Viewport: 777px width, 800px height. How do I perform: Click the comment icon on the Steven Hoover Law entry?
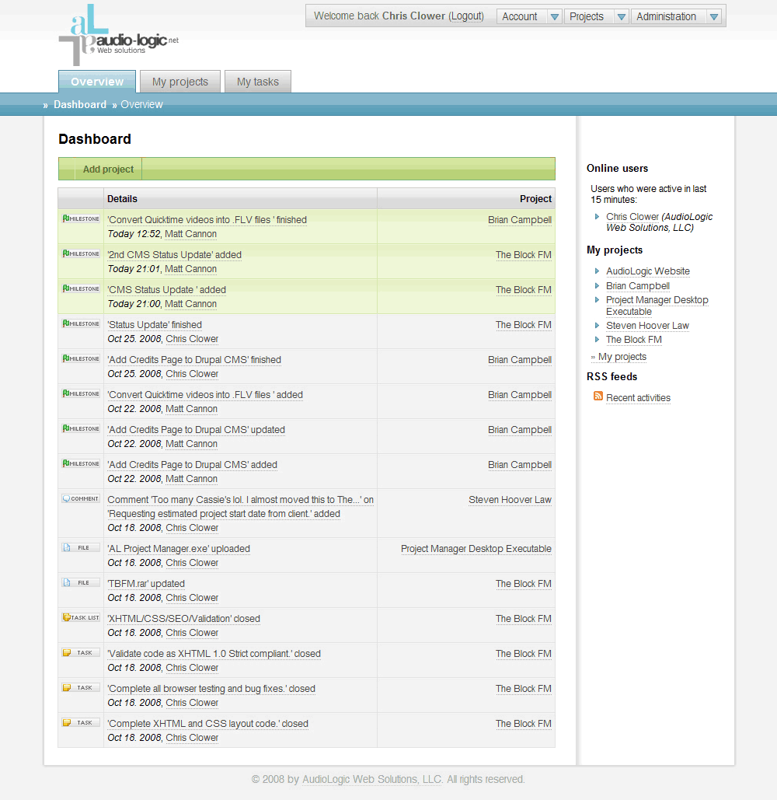tap(80, 498)
